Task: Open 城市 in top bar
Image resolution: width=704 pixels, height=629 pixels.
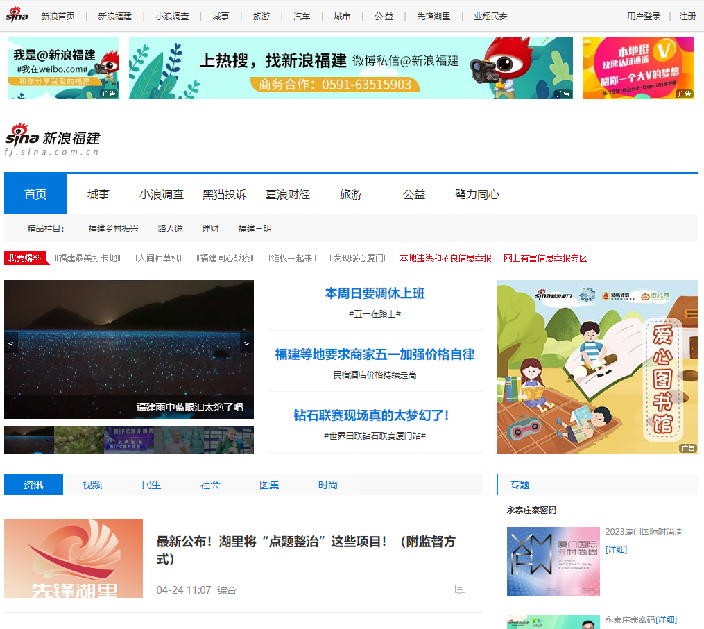Action: point(342,17)
